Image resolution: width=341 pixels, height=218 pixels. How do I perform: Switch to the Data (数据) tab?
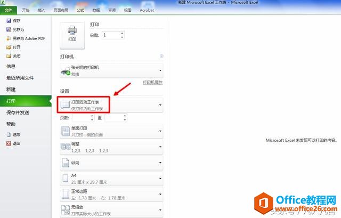pyautogui.click(x=96, y=10)
